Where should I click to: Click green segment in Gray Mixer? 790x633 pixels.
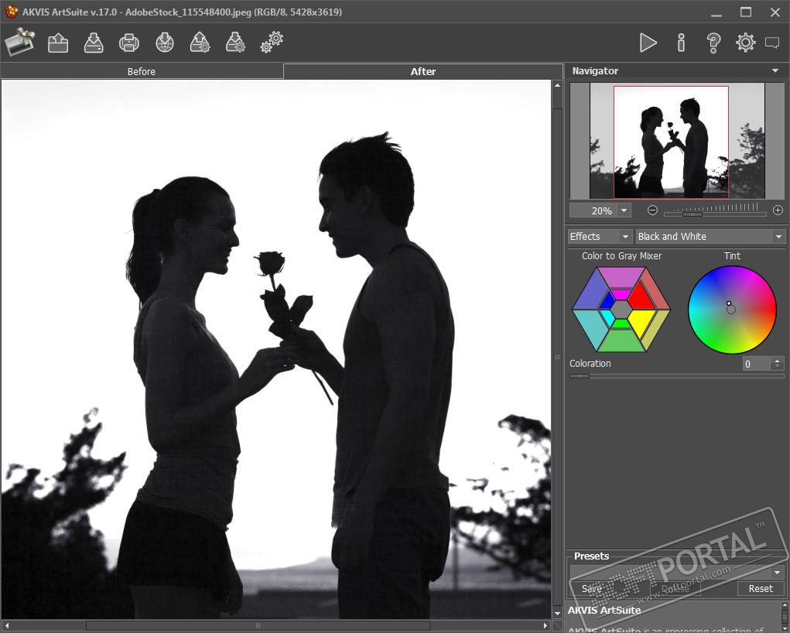[622, 324]
